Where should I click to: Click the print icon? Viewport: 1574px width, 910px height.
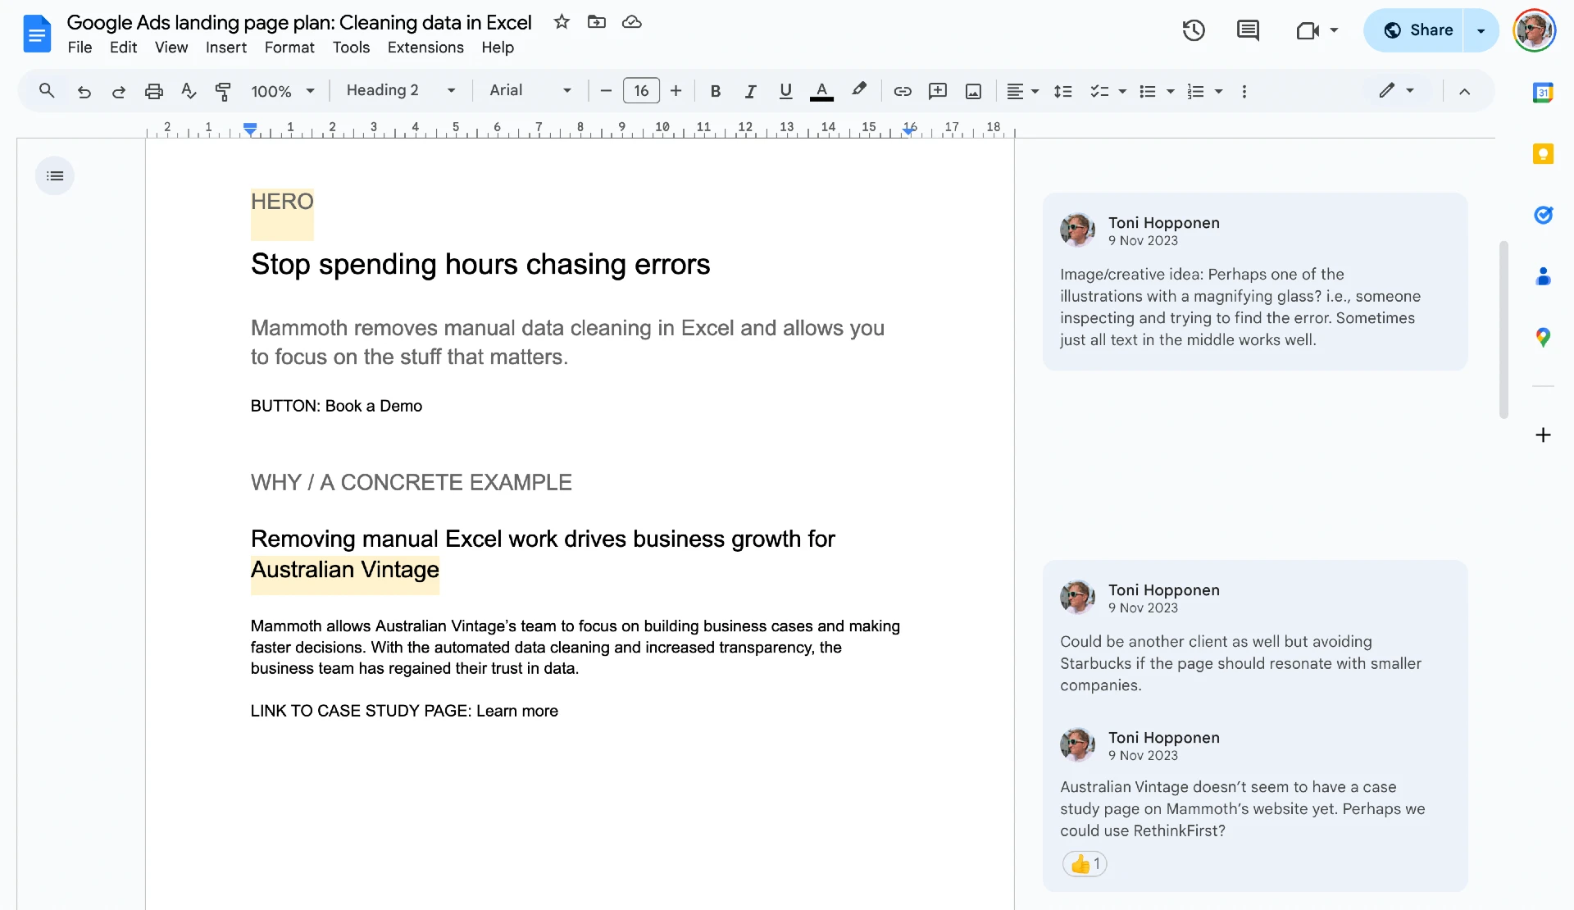coord(153,91)
